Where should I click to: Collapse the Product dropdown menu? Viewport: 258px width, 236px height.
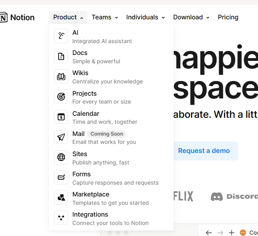point(68,17)
